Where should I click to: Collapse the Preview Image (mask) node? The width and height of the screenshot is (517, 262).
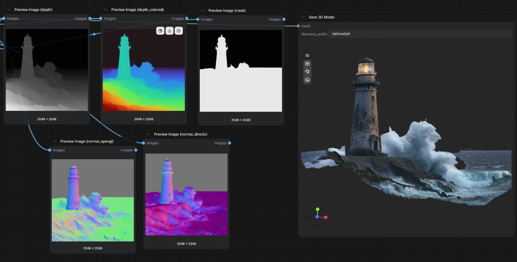pyautogui.click(x=203, y=11)
